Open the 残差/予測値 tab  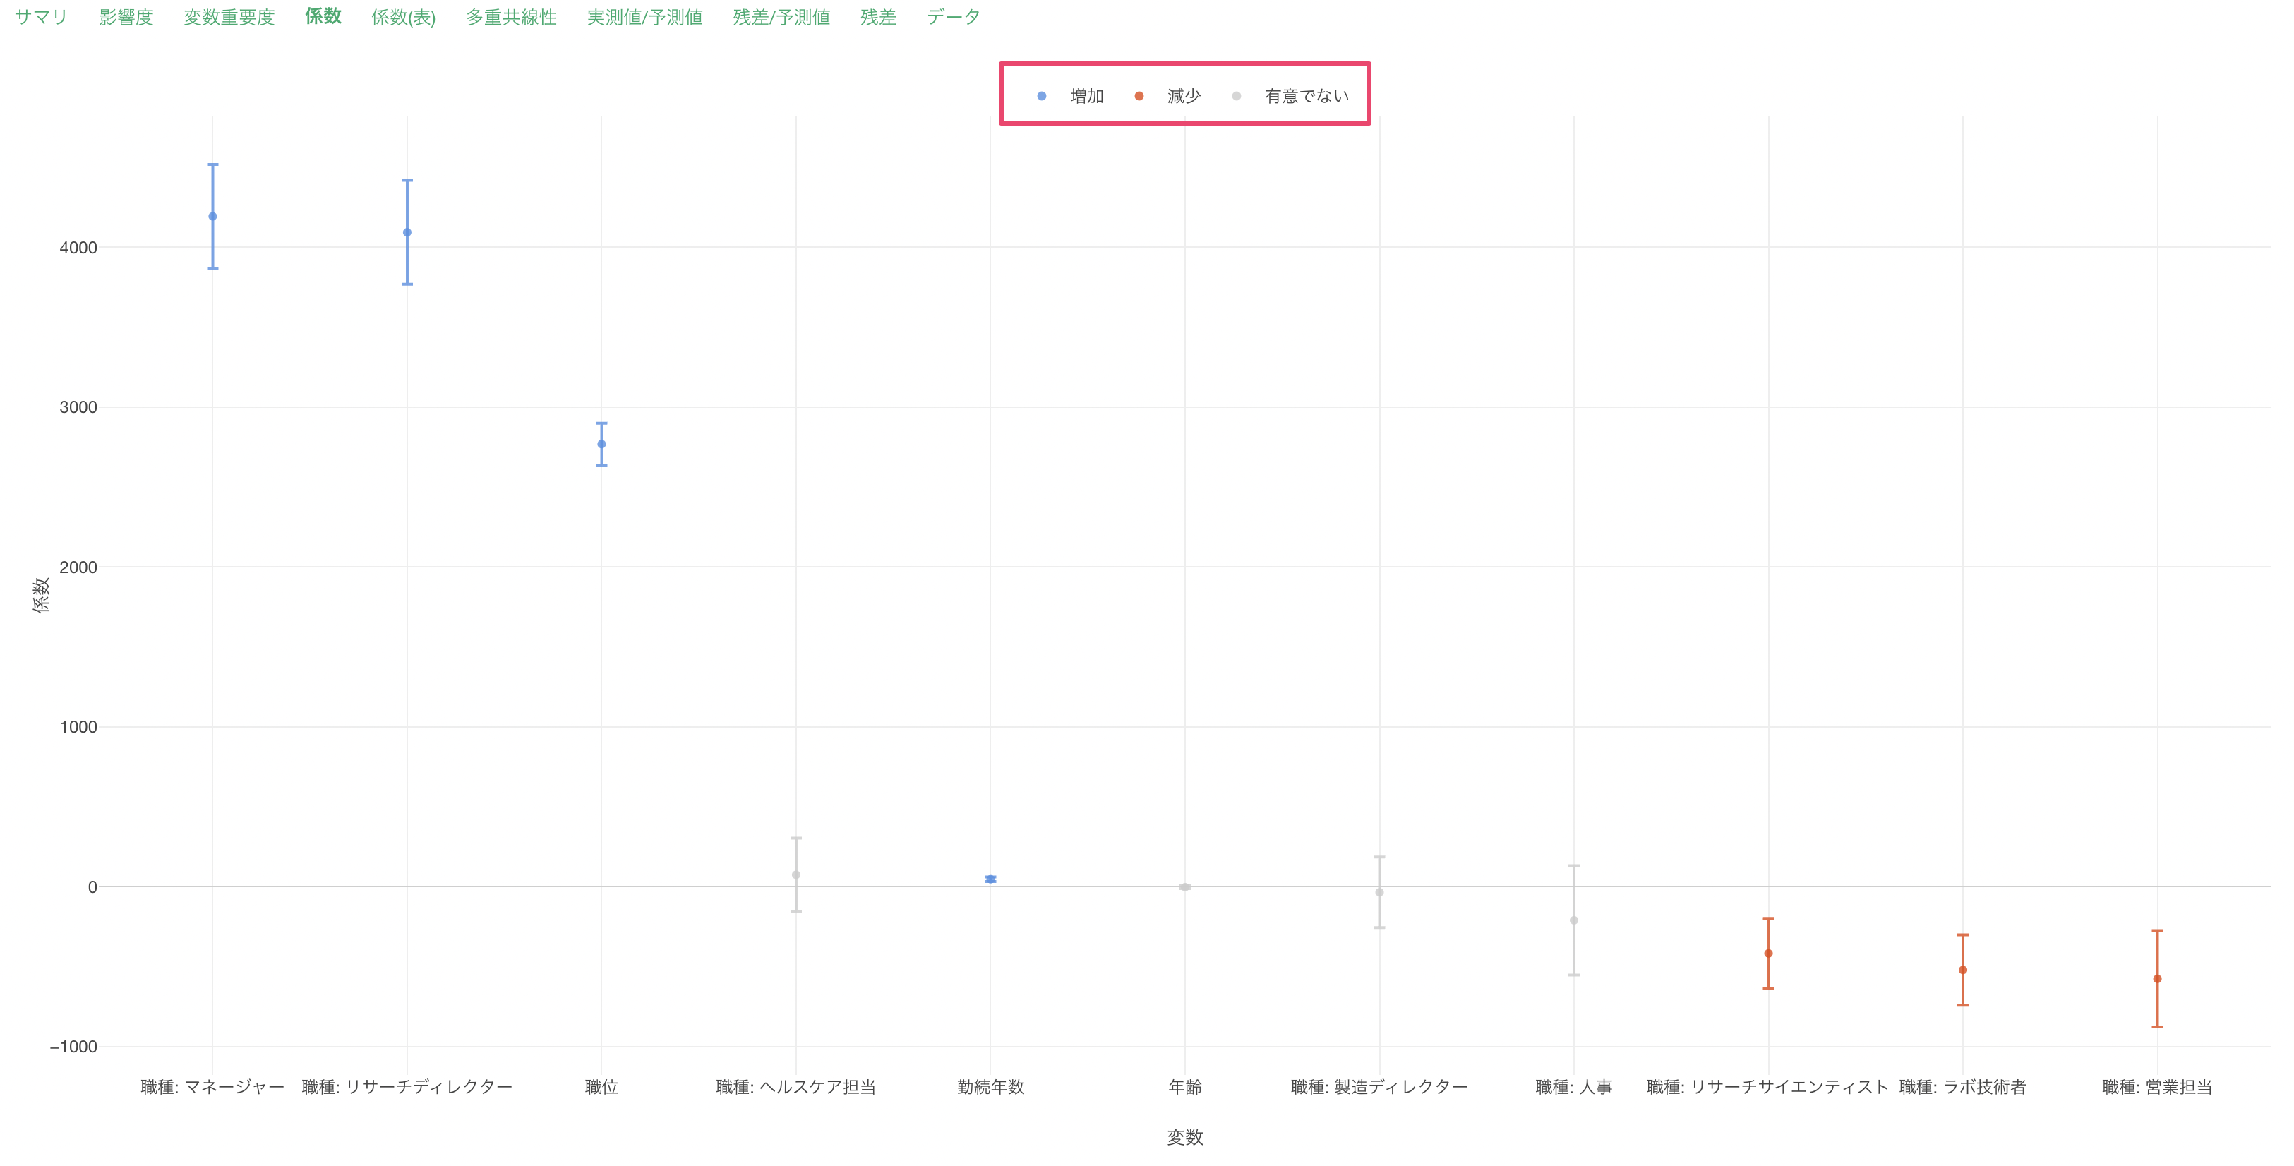(781, 17)
